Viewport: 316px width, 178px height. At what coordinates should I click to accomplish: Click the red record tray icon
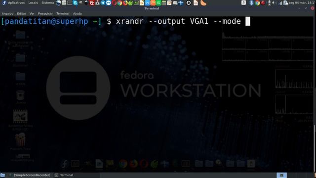pyautogui.click(x=263, y=3)
